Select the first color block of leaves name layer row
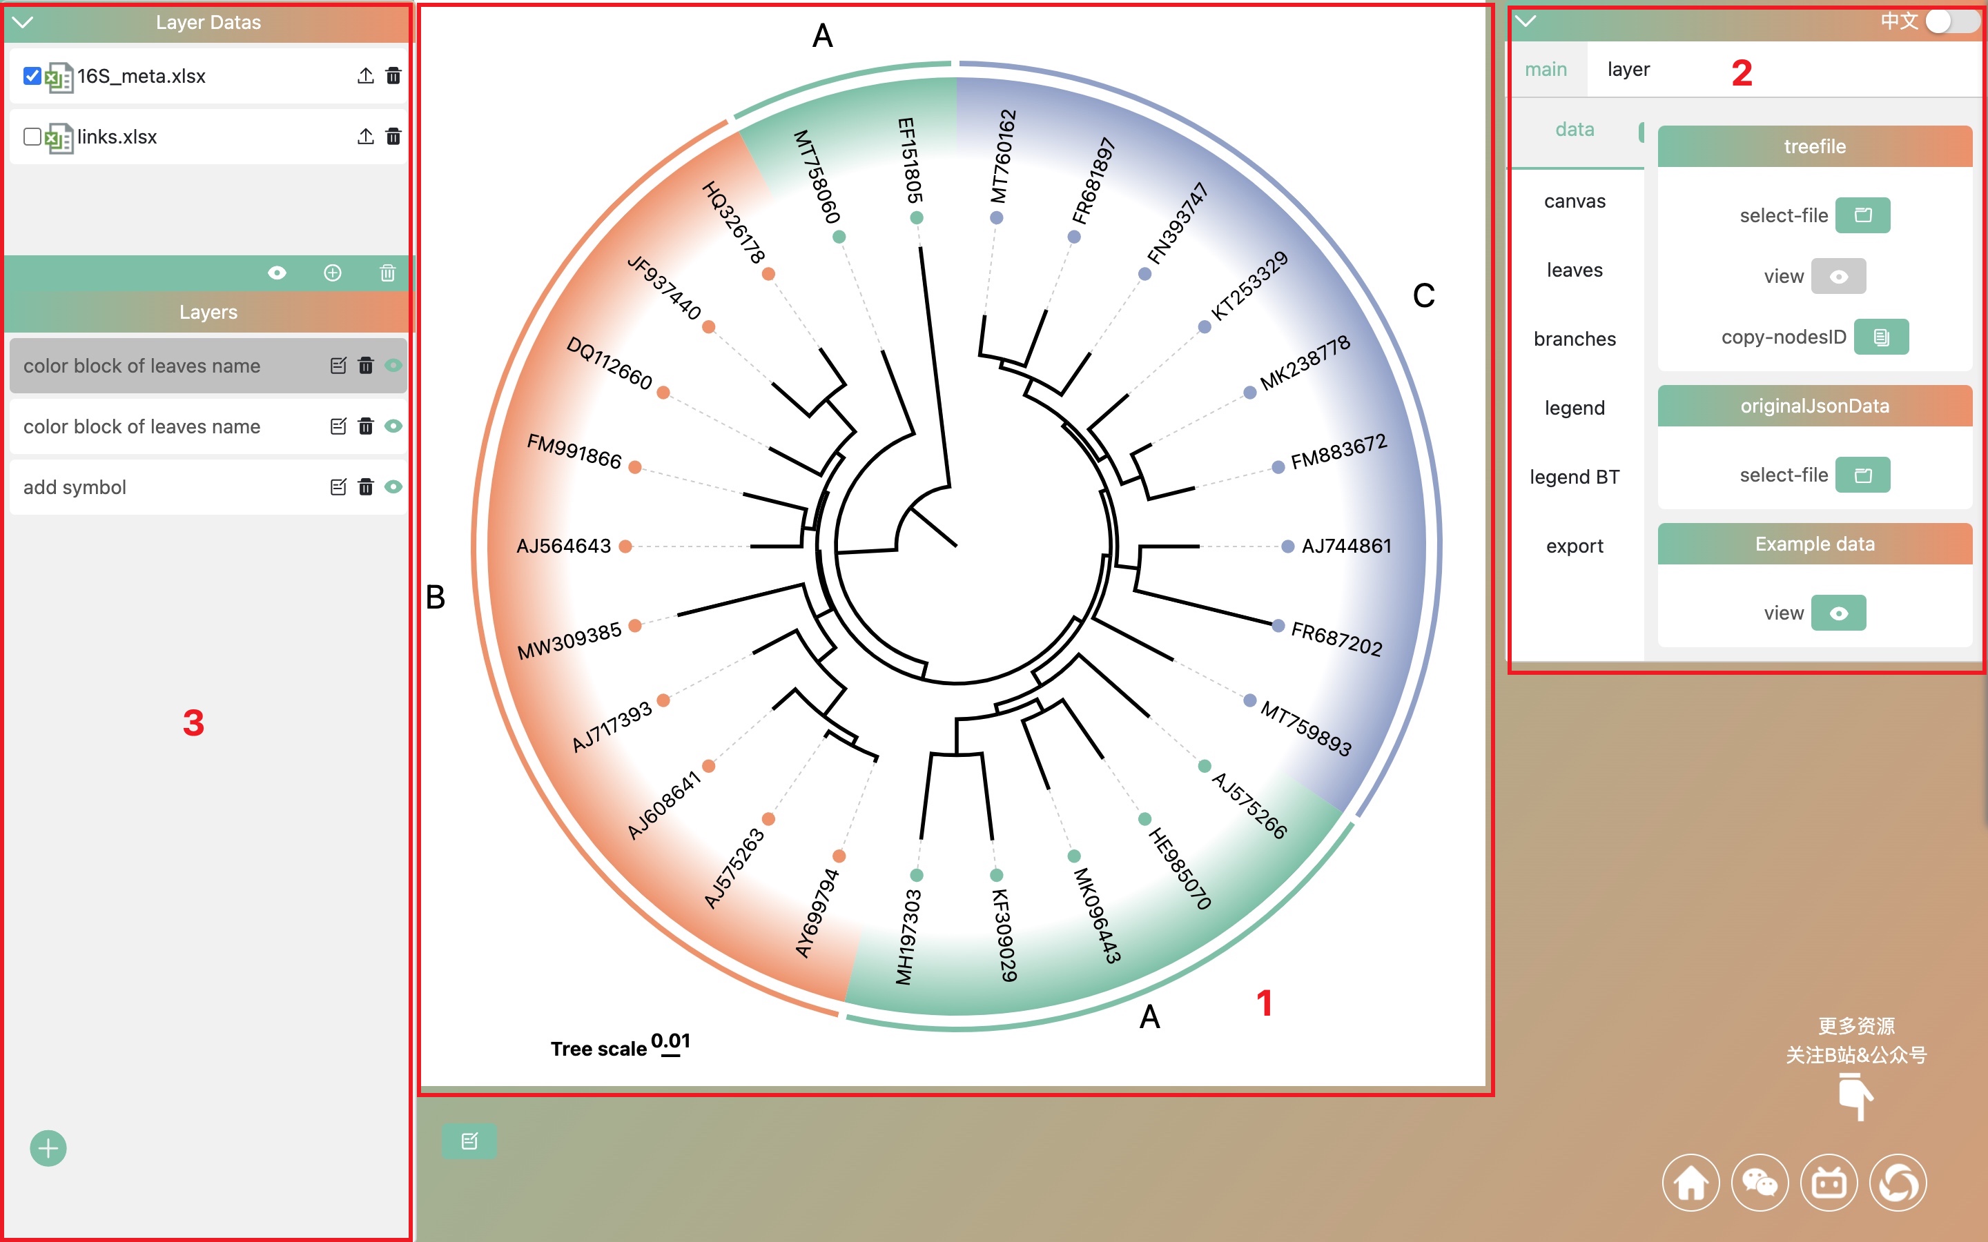Screen dimensions: 1988x1242 tap(208, 366)
